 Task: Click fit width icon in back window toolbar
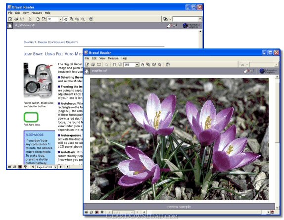(x=44, y=19)
